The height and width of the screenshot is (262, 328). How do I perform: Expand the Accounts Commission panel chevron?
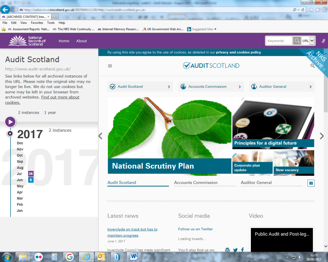[239, 86]
